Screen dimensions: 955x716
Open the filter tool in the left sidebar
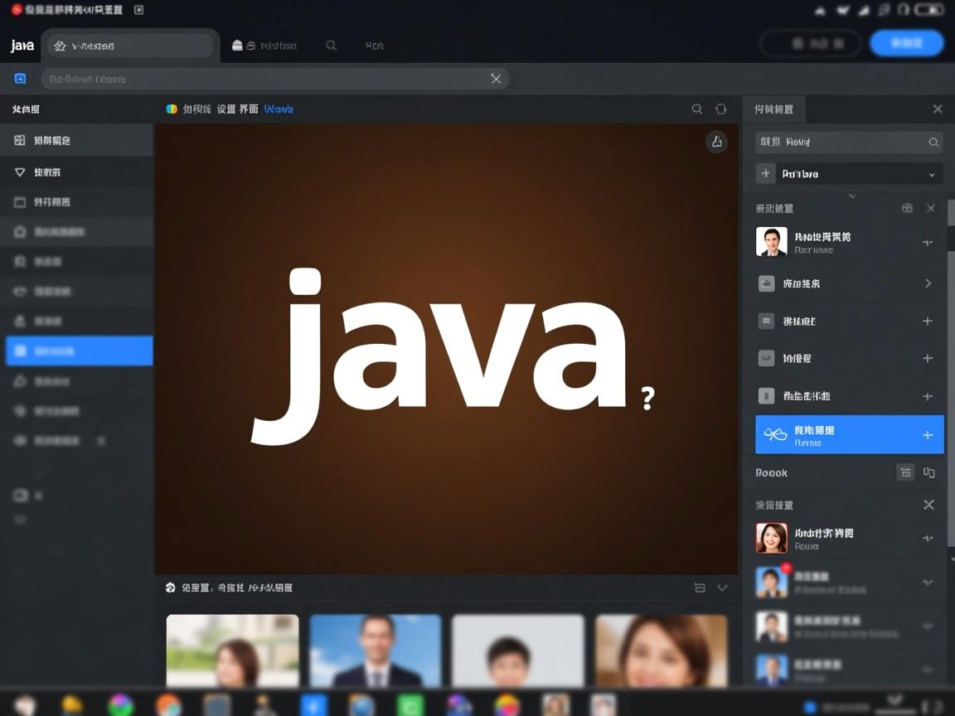pyautogui.click(x=77, y=172)
